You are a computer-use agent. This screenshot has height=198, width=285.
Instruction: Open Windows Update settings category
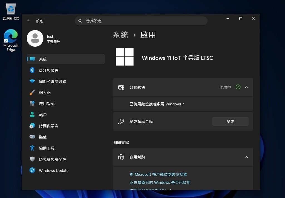[x=66, y=170]
